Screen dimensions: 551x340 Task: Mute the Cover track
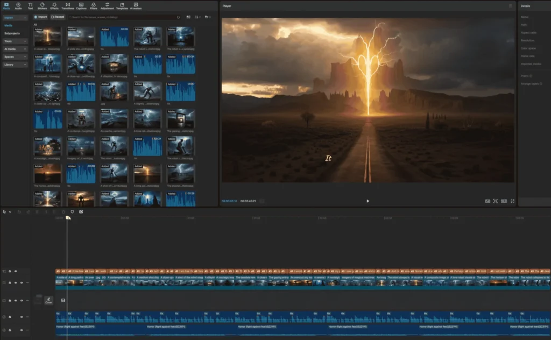22,301
